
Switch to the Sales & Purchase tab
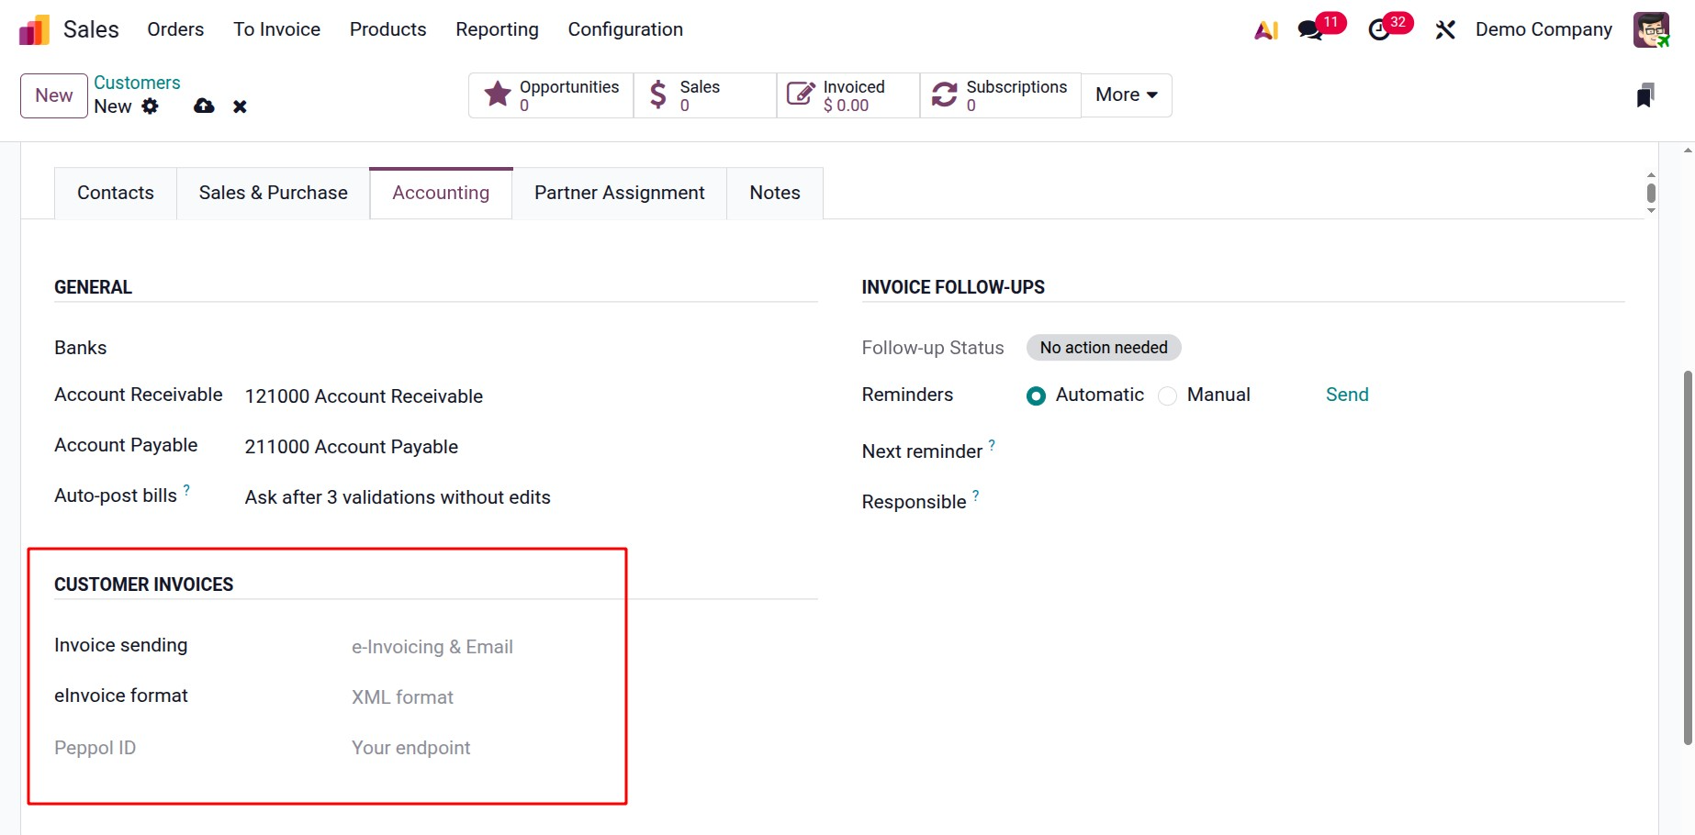[273, 193]
